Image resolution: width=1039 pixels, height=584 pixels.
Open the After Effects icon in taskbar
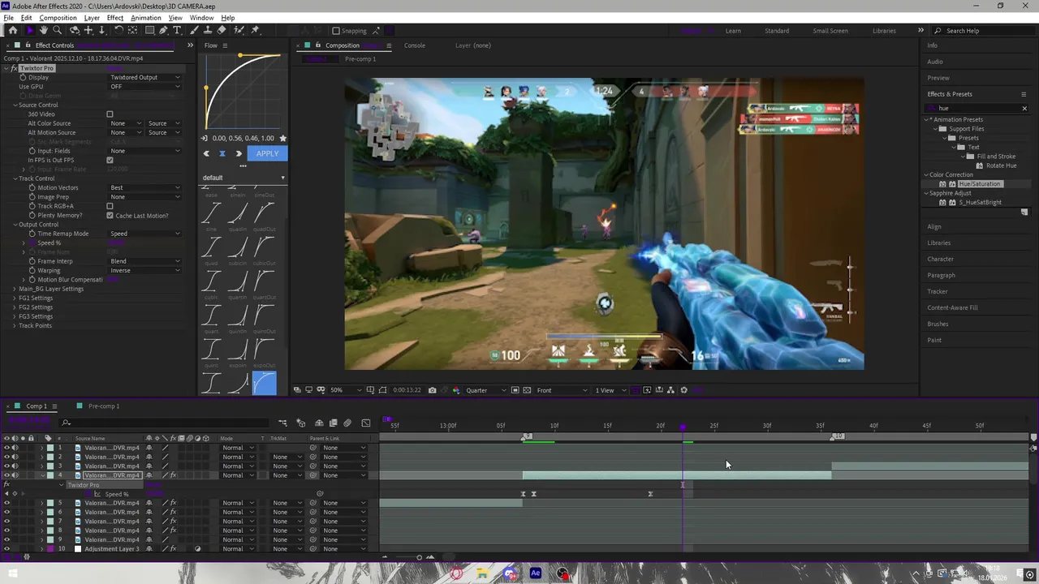(536, 573)
